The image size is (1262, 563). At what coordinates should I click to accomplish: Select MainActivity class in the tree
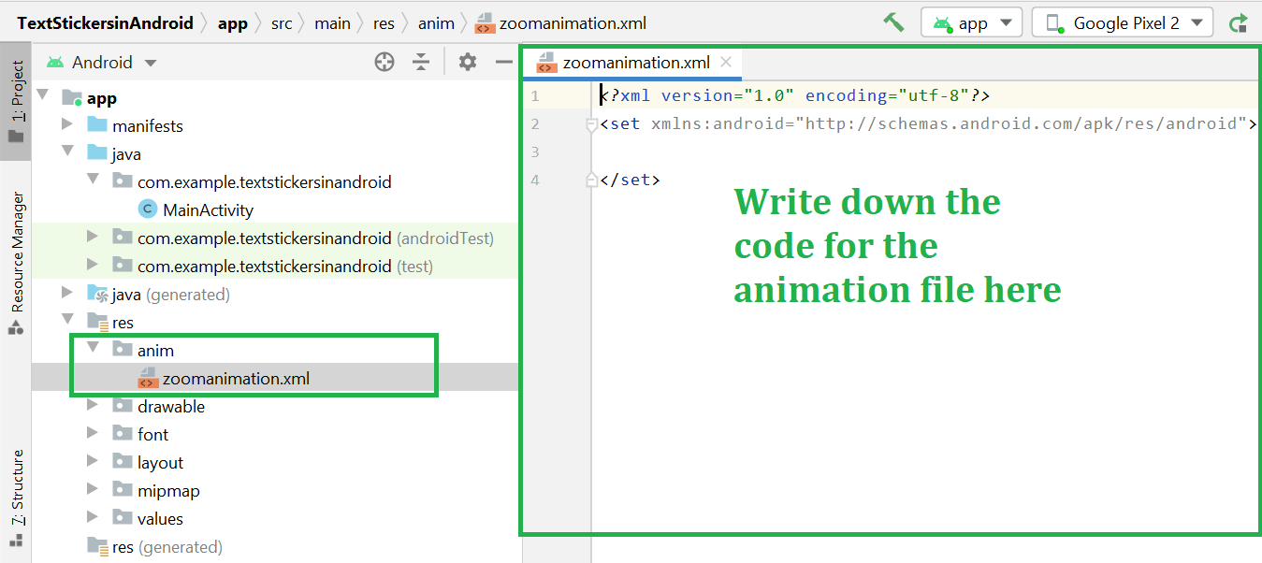pos(208,210)
